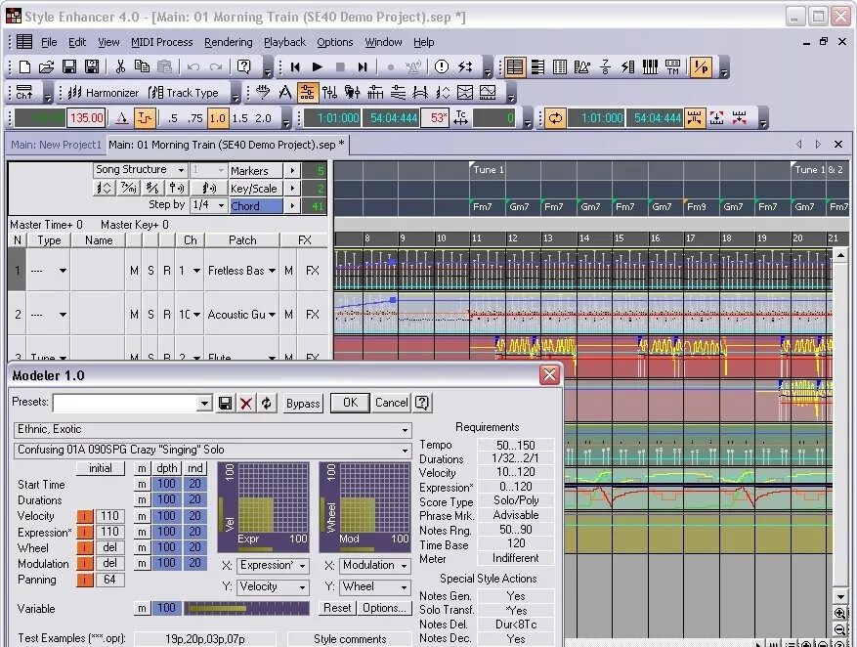Toggle the Velocity orange i button
This screenshot has width=857, height=647.
pos(85,516)
